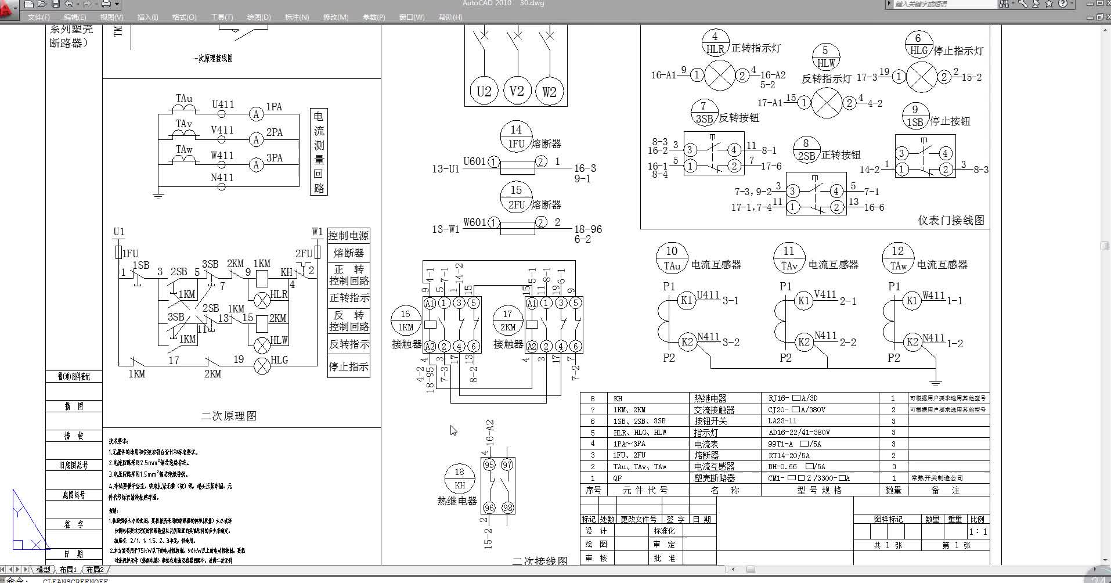
Task: Click the vertical scrollbar thumb
Action: (1105, 246)
